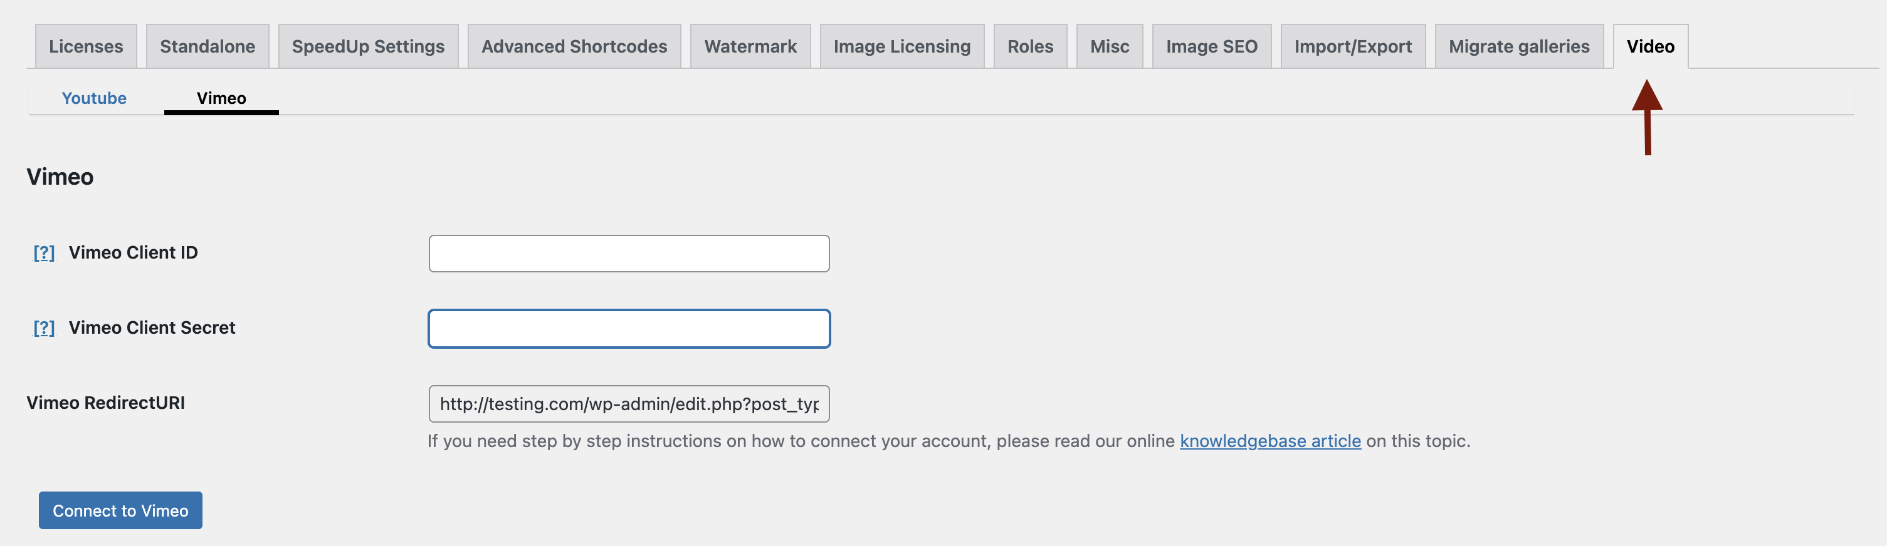Click help icon beside Vimeo Client ID
Image resolution: width=1887 pixels, height=546 pixels.
[x=44, y=252]
